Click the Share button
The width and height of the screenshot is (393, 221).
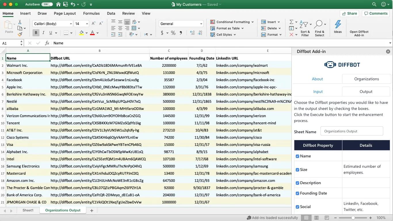click(x=349, y=14)
